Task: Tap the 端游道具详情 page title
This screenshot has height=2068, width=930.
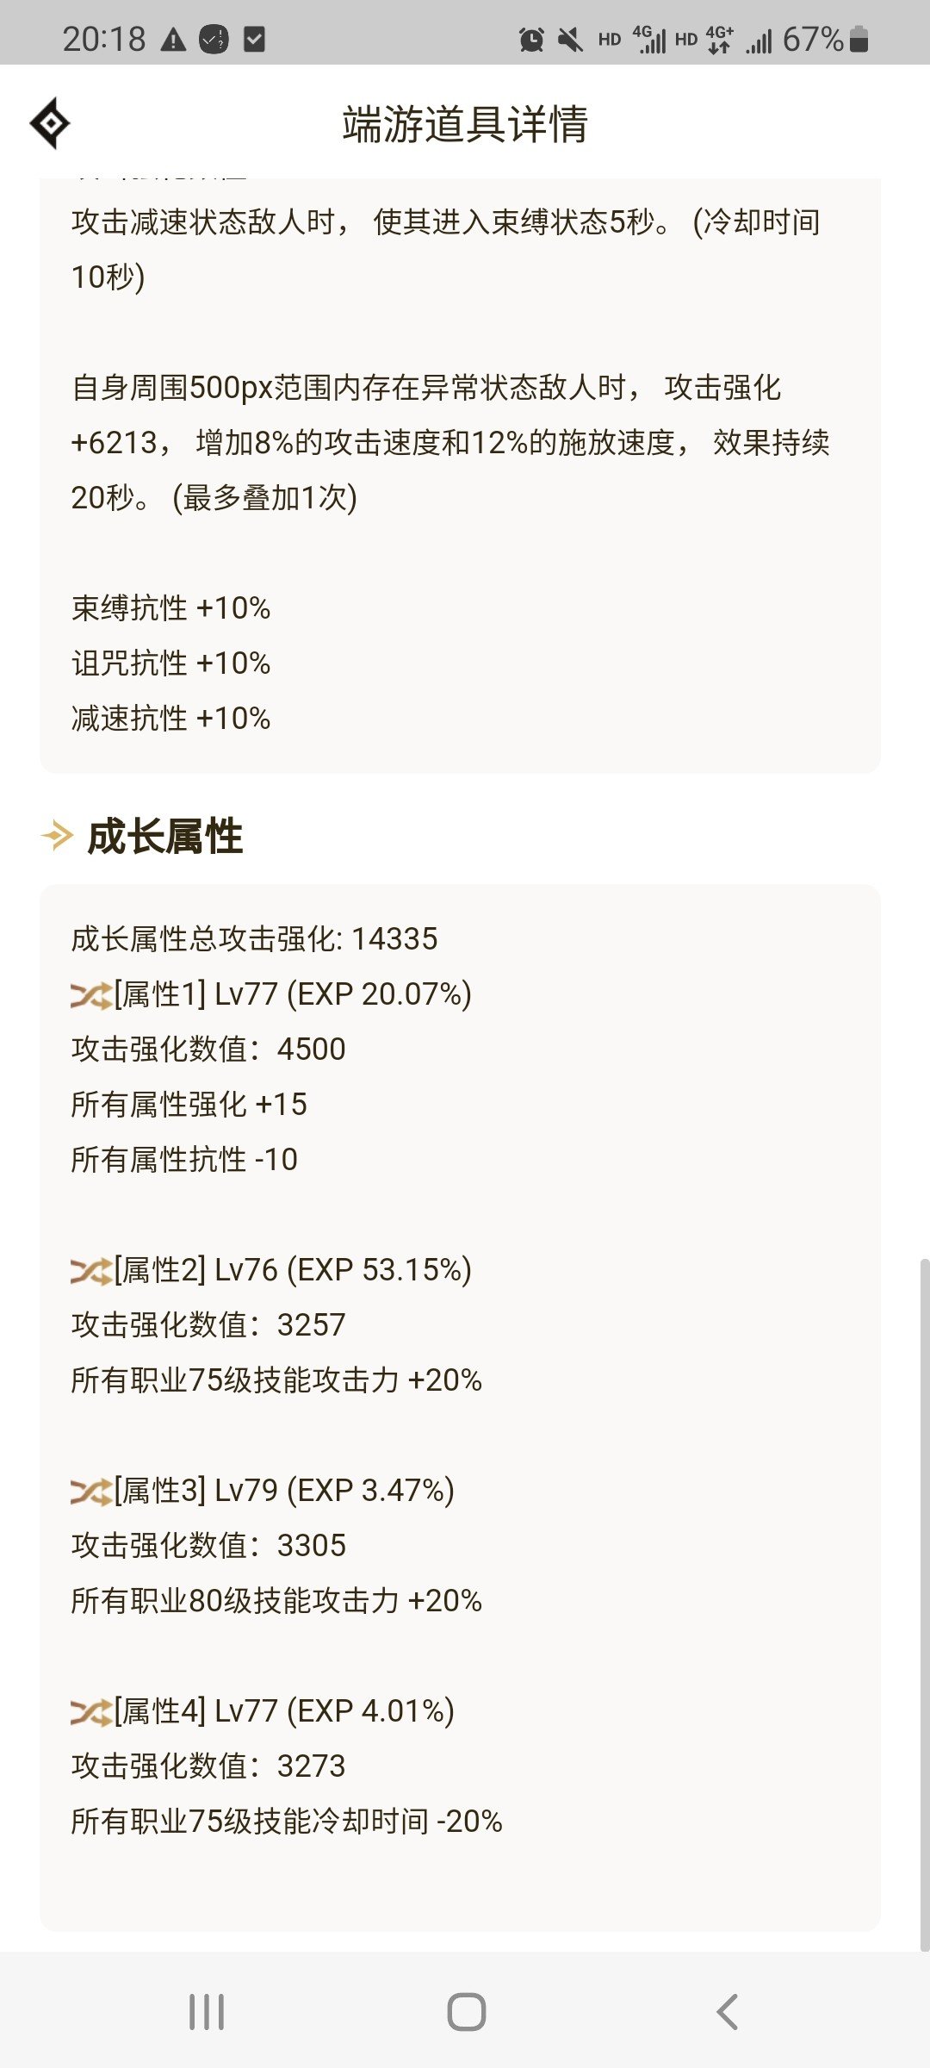Action: [465, 124]
